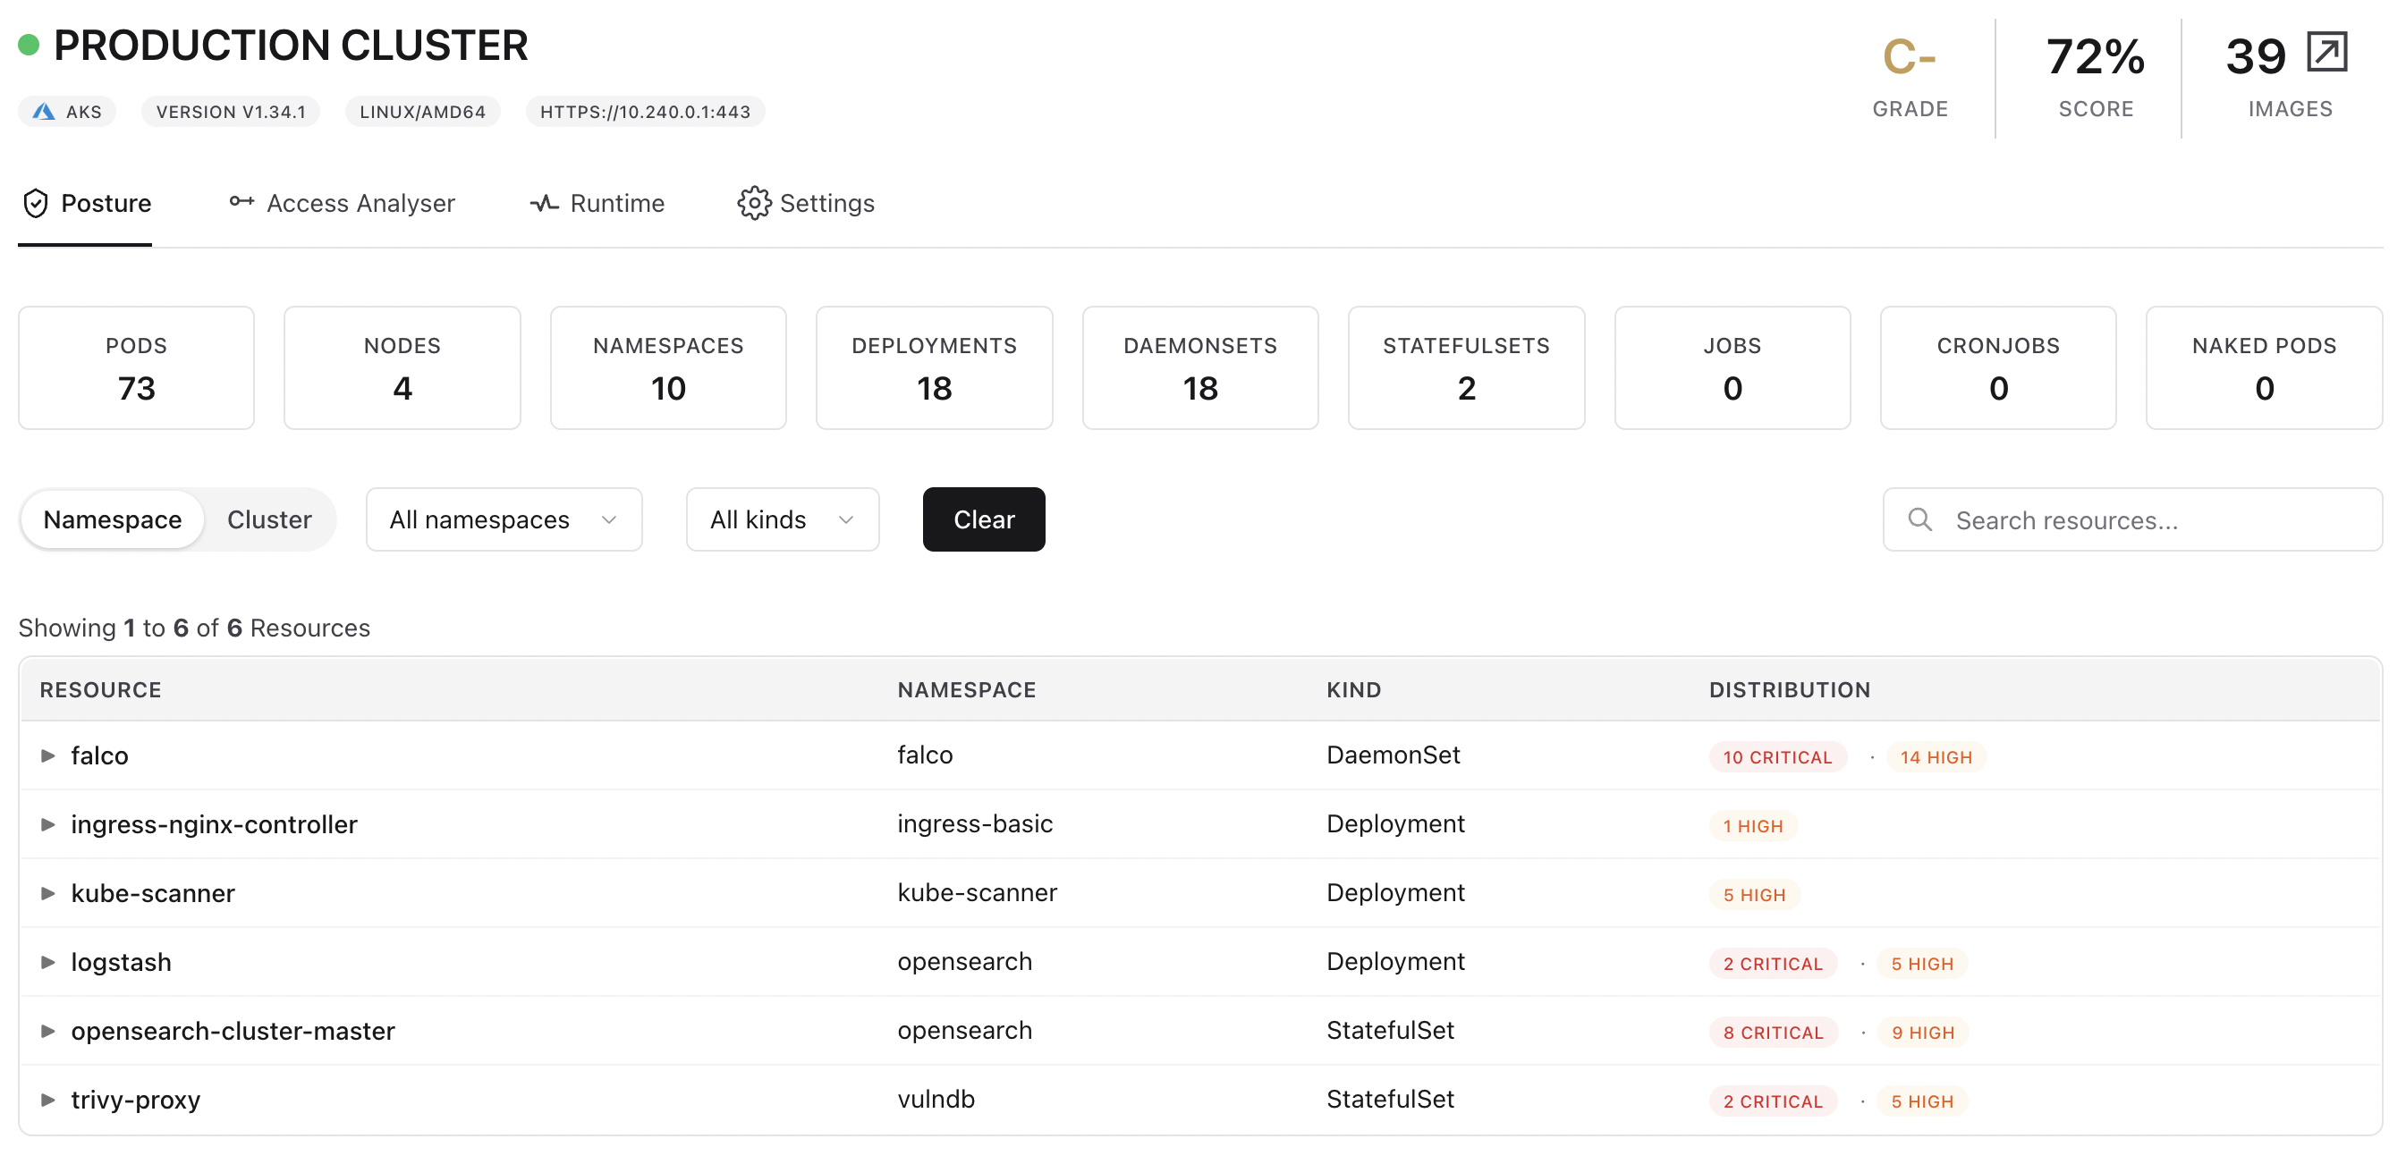
Task: Click the Namespace column header
Action: (x=966, y=691)
